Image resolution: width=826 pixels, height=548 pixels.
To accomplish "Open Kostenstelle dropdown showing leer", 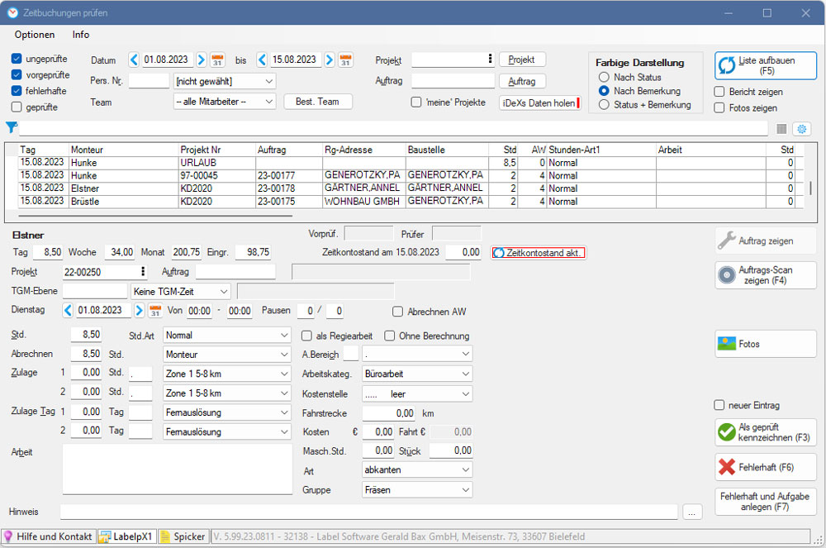I will tap(416, 394).
